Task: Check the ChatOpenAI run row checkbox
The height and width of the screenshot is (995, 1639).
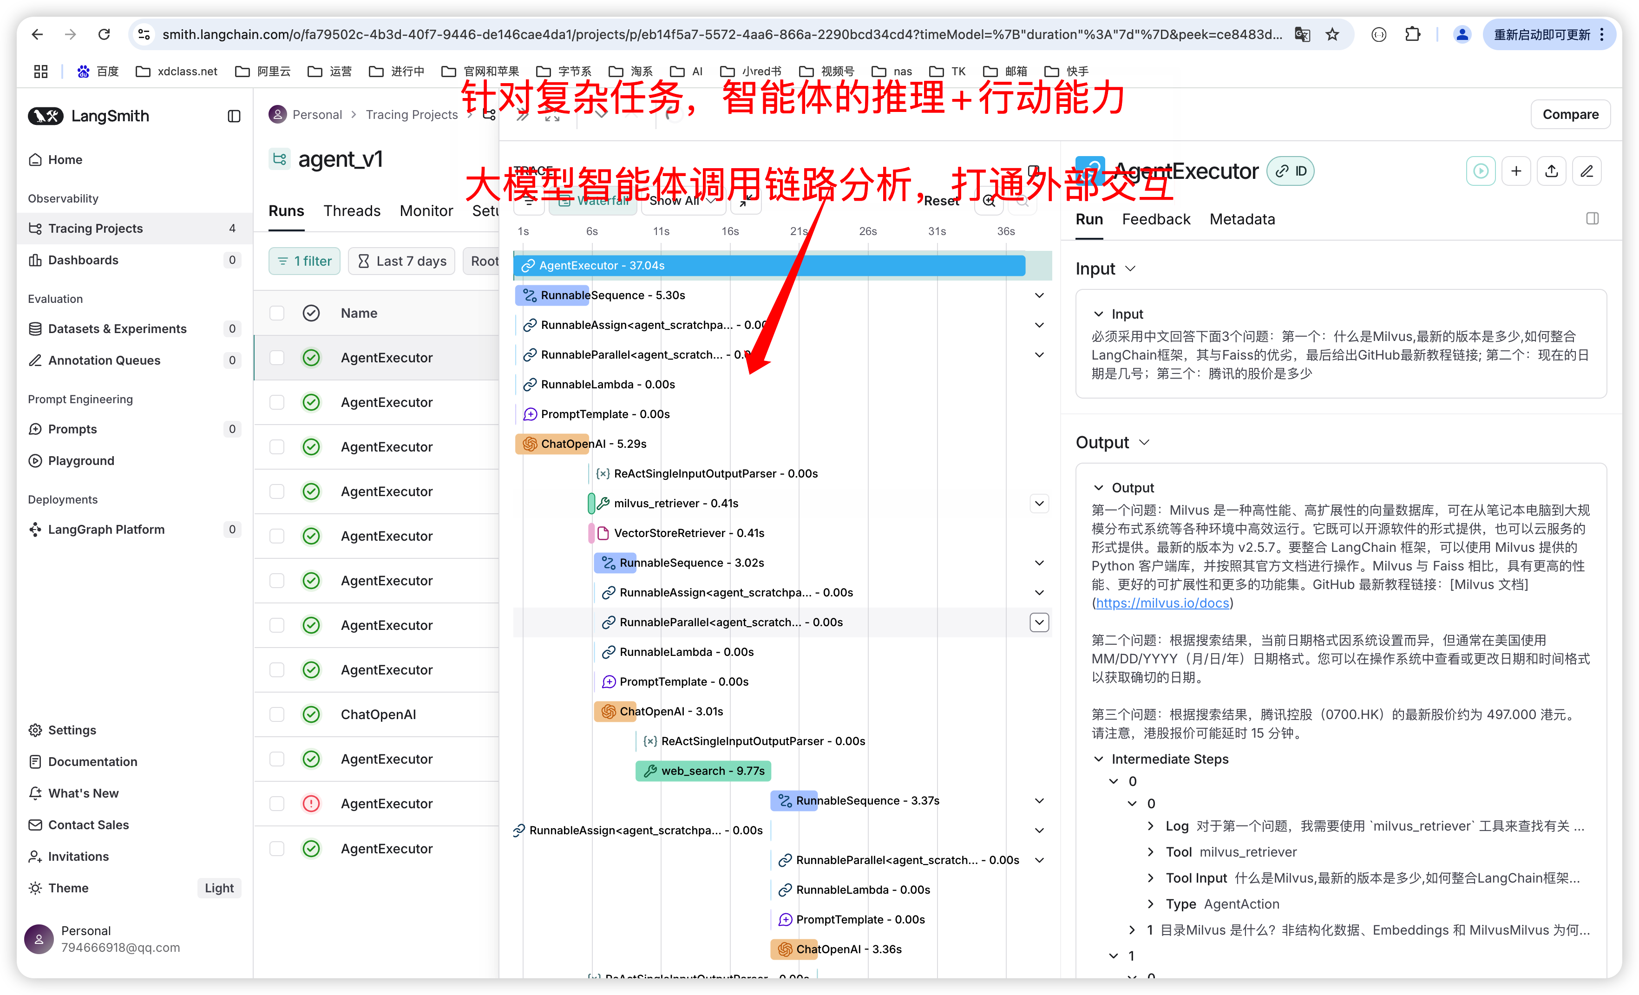Action: (x=277, y=714)
